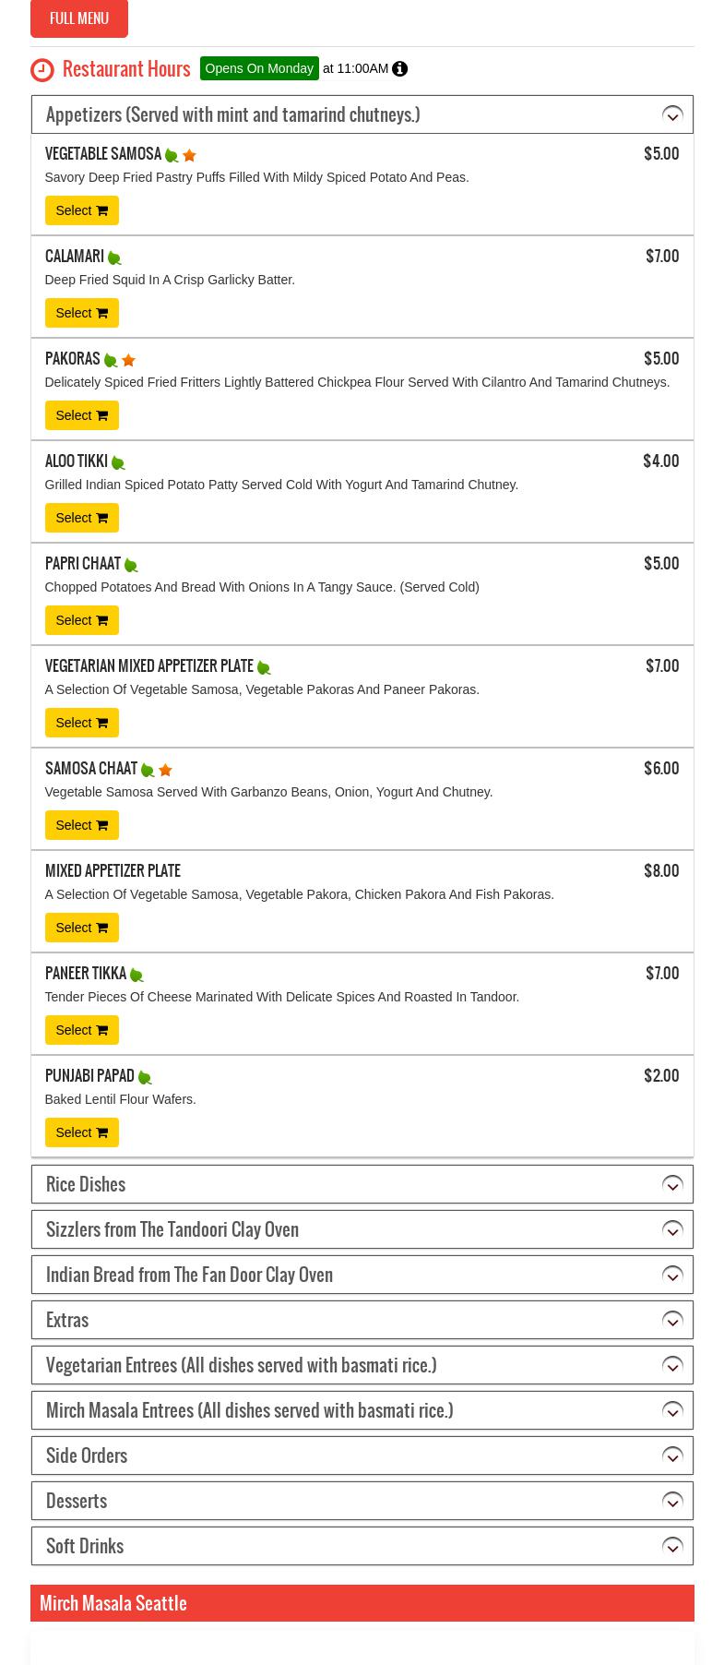Click the Opens On Monday status badge
Screen dimensions: 724x1665
(259, 69)
